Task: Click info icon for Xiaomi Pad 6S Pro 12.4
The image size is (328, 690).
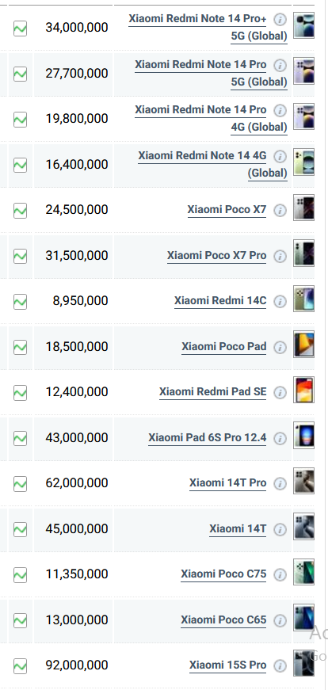Action: [x=280, y=438]
